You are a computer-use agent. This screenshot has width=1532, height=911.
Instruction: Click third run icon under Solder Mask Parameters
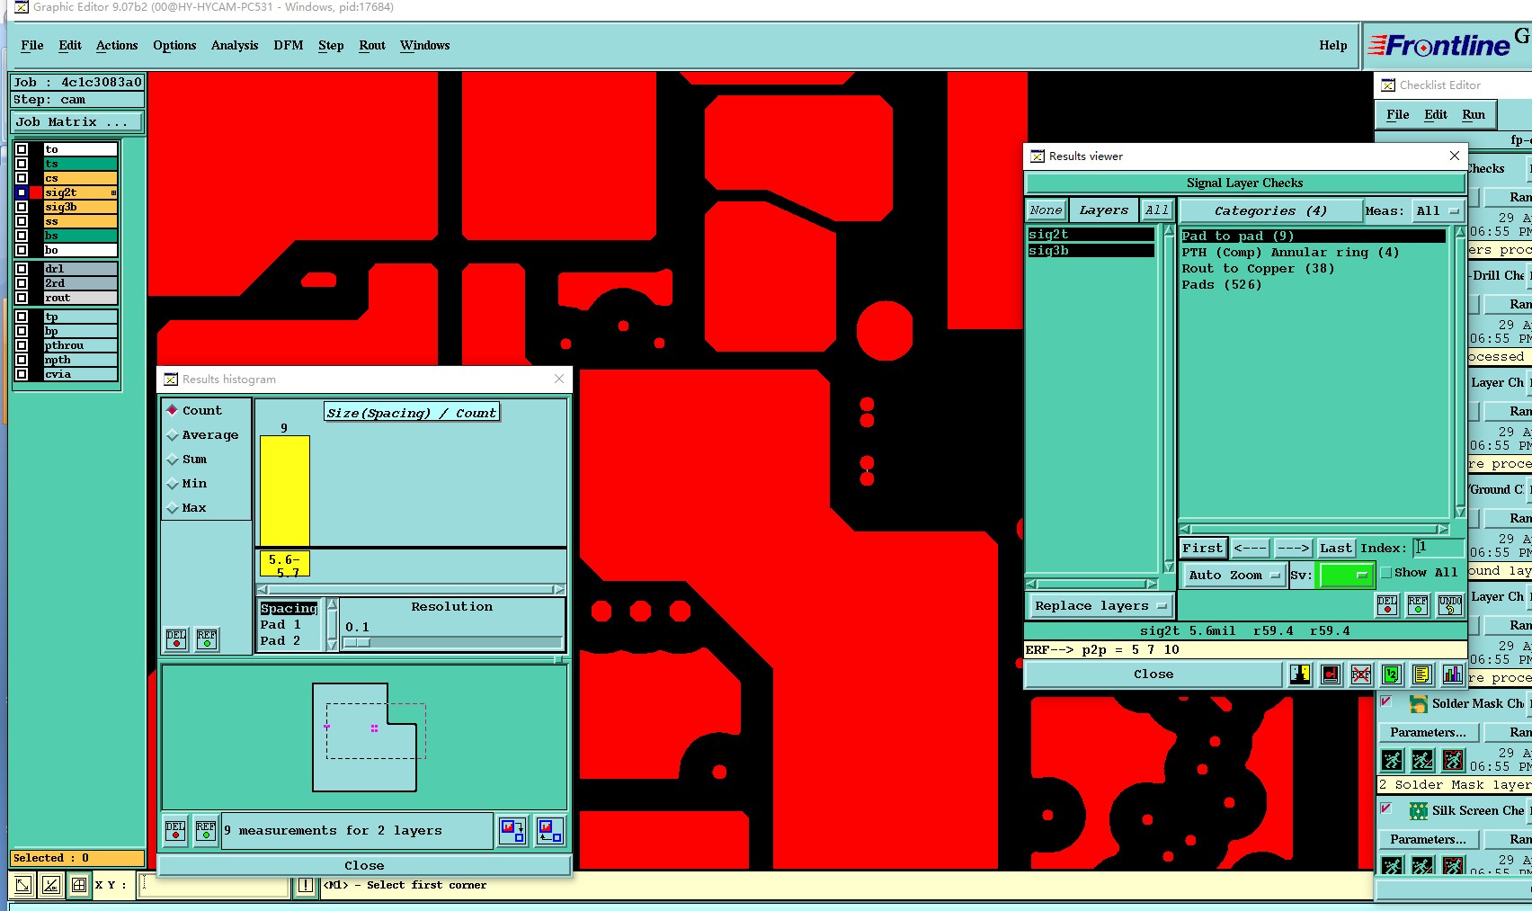pos(1453,760)
